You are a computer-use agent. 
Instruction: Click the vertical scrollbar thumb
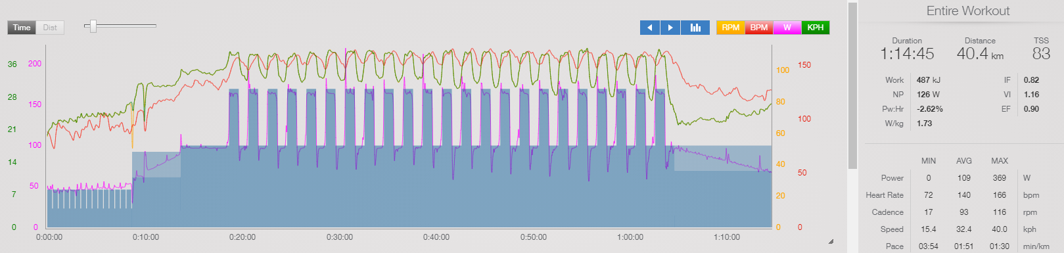point(852,85)
